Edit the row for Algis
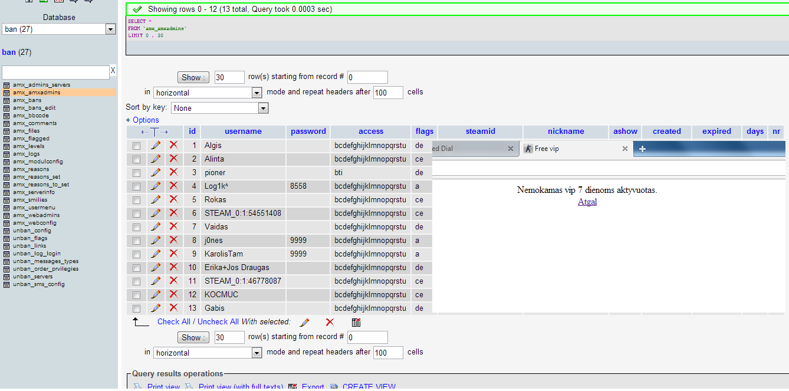The height and width of the screenshot is (391, 789). (156, 145)
